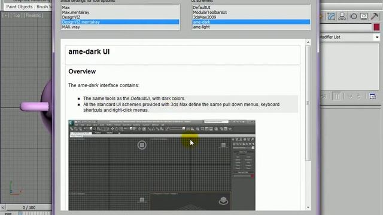Click the time slider previous-frame arrow
The height and width of the screenshot is (215, 383).
[3, 207]
